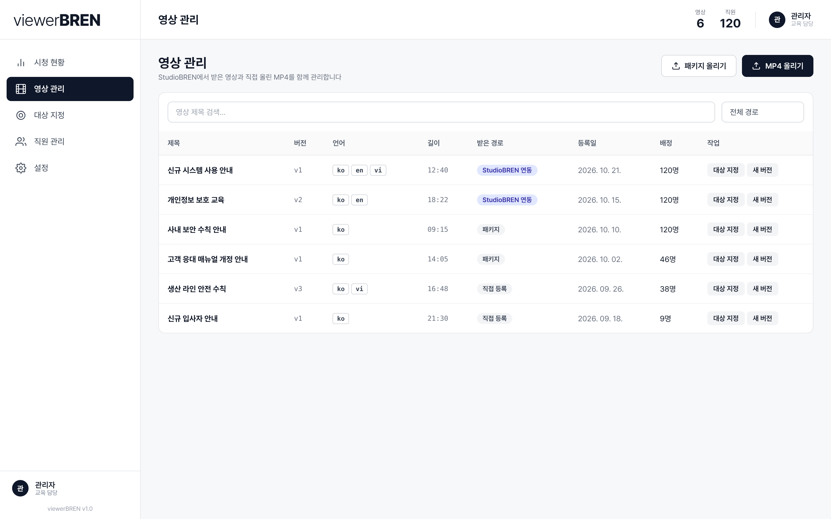This screenshot has height=519, width=831.
Task: Click the viewerBREN logo
Action: coord(57,20)
